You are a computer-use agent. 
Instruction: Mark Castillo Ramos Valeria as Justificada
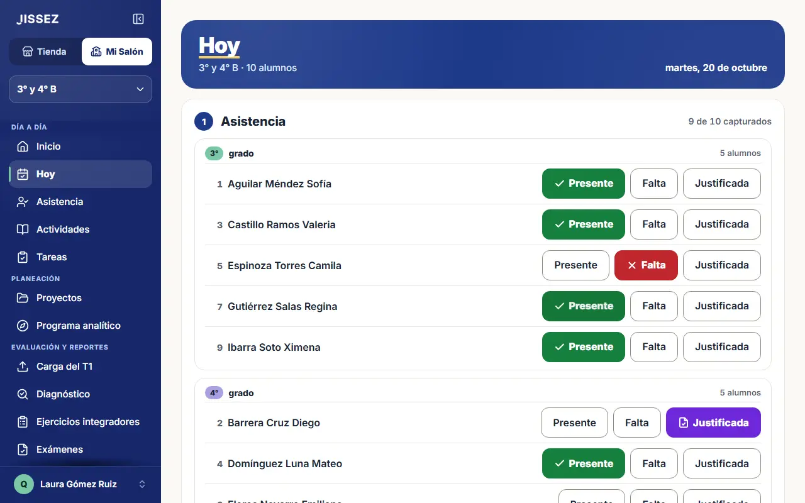[x=722, y=224]
